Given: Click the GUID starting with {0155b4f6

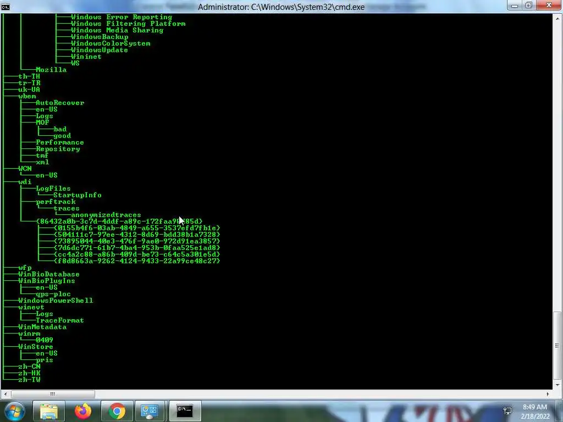Looking at the screenshot, I should (x=137, y=228).
